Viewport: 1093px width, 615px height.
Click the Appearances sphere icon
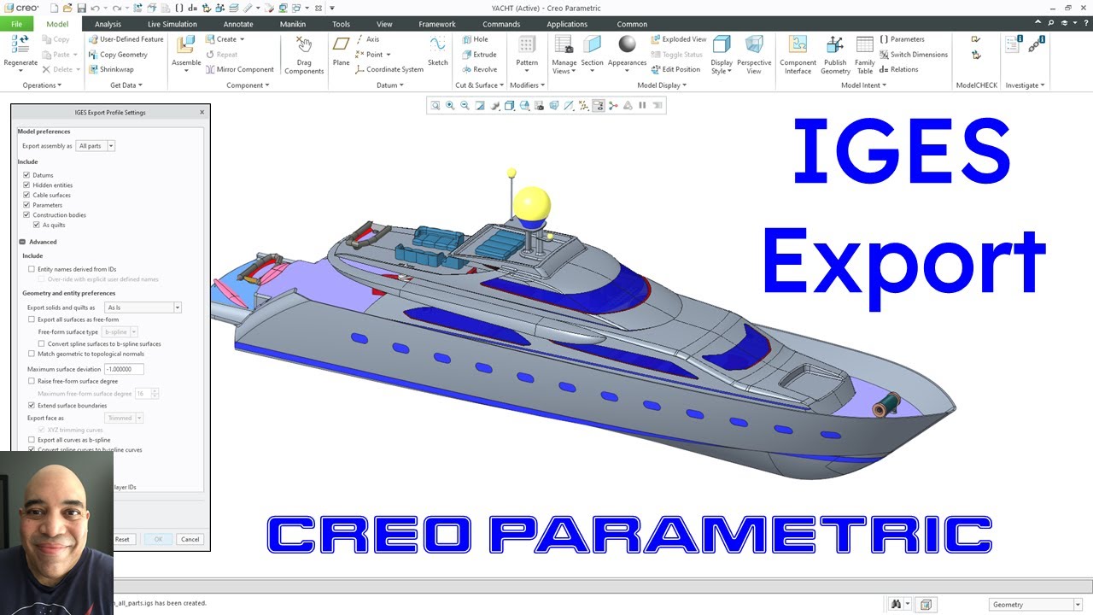[627, 44]
